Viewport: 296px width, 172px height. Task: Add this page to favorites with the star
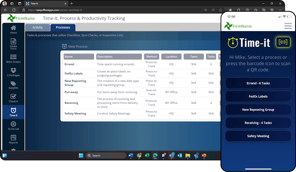tap(220, 10)
